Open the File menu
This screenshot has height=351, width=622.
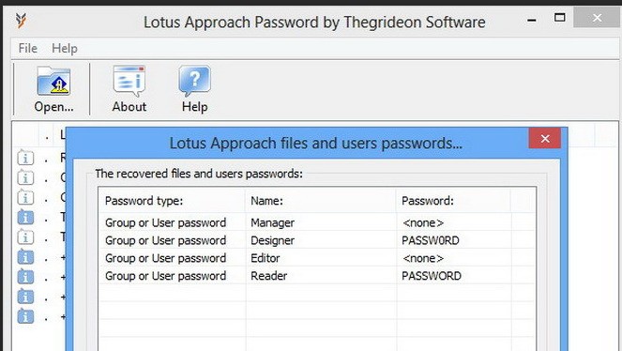point(28,49)
